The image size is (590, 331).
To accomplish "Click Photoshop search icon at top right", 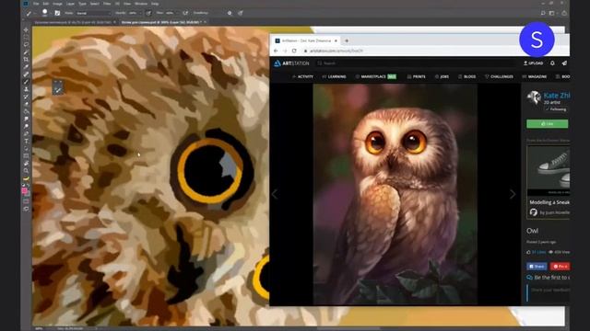I will [543, 13].
